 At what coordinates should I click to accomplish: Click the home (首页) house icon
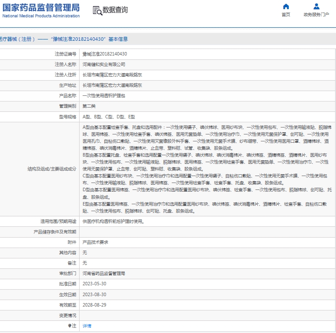click(286, 7)
